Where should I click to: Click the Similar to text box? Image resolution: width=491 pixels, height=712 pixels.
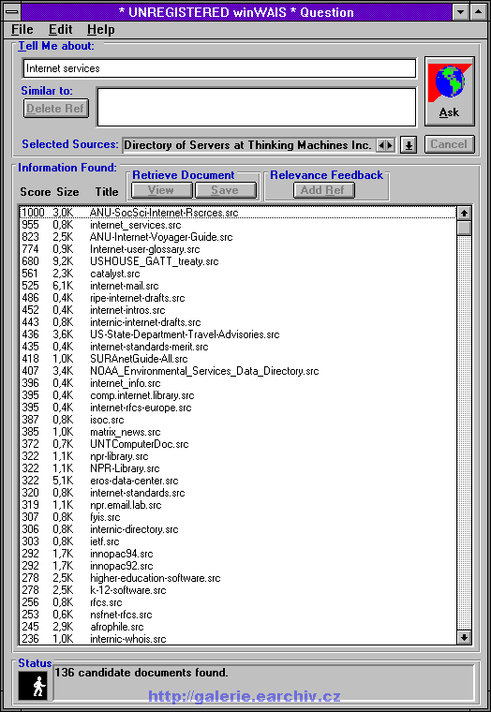257,107
